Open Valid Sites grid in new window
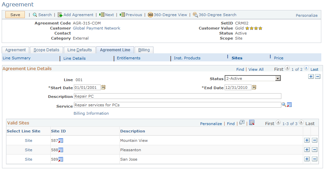This screenshot has width=325, height=170. [x=242, y=123]
